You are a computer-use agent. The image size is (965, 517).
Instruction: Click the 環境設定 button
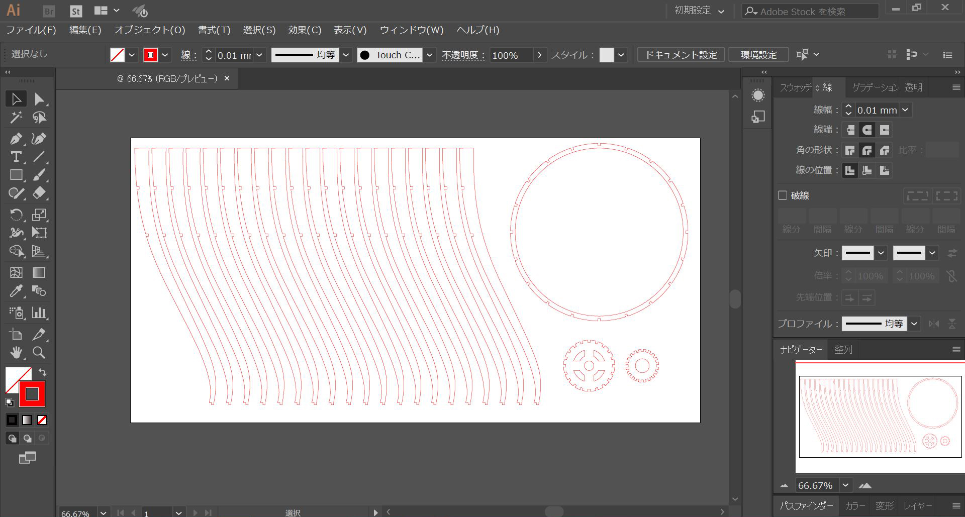[758, 55]
